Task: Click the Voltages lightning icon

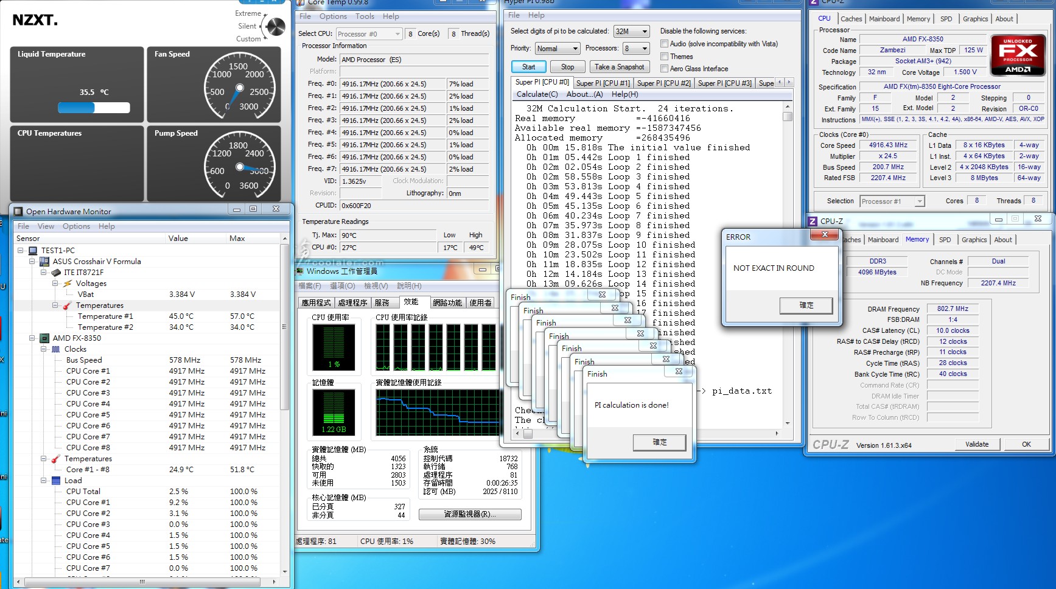Action: coord(68,283)
